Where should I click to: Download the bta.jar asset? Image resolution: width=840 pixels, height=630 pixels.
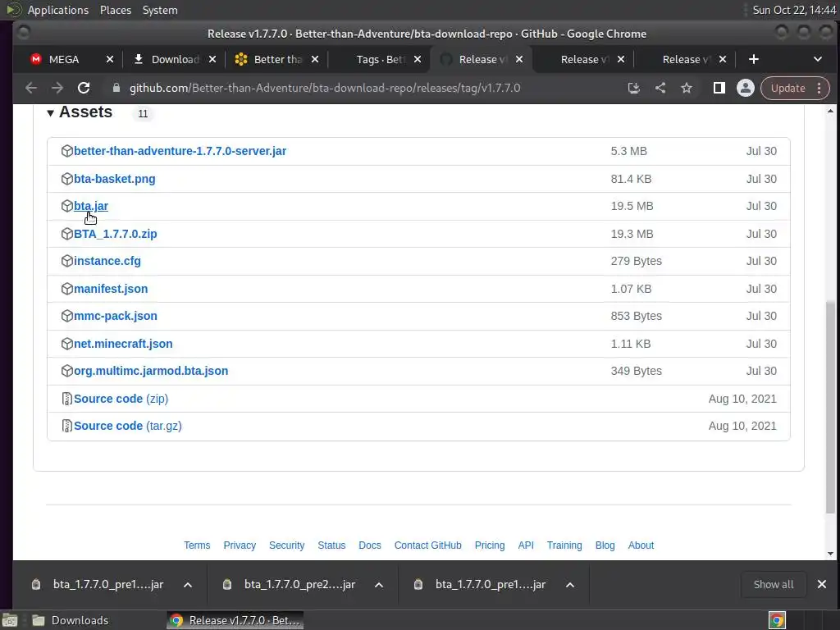tap(91, 206)
